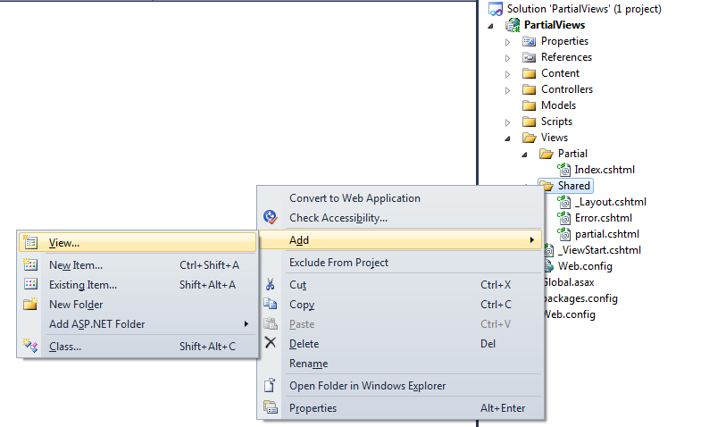Choose Check Accessibility... entry
The image size is (709, 427).
(401, 218)
